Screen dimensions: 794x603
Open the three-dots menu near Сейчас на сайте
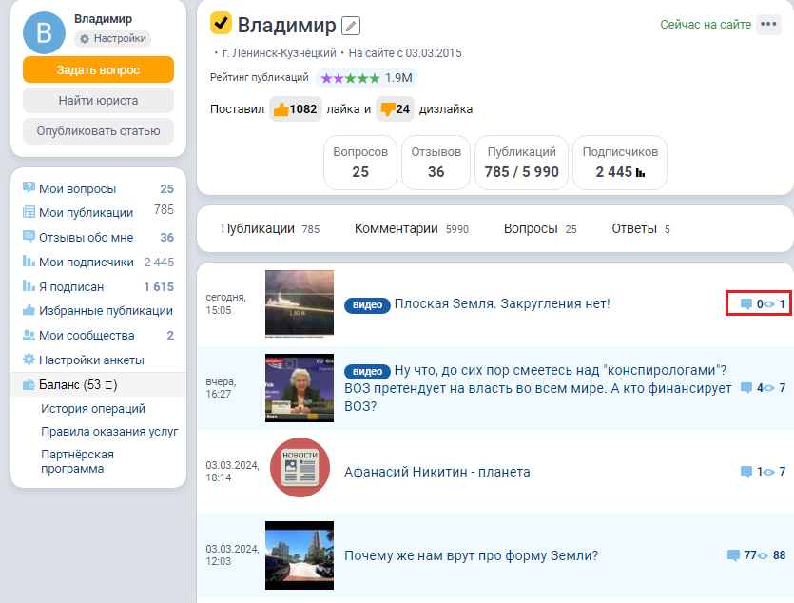768,25
